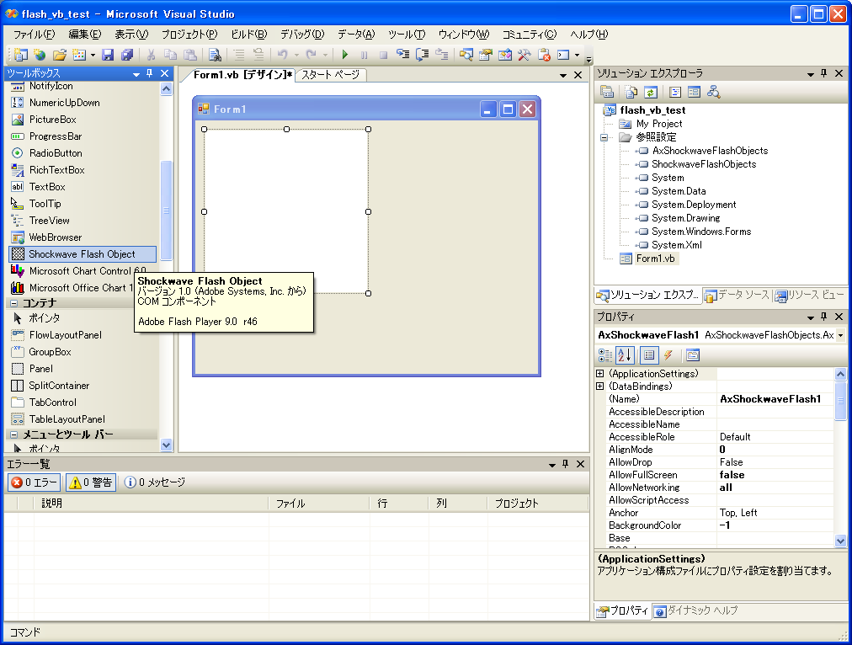The image size is (852, 645).
Task: Open the ファイル menu
Action: point(34,35)
